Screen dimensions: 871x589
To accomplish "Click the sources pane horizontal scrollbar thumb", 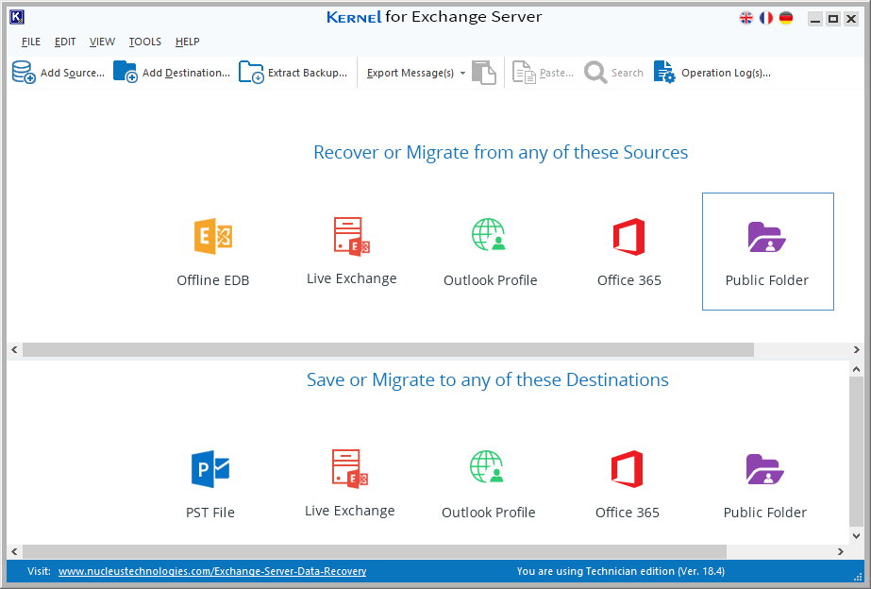I will pos(388,349).
